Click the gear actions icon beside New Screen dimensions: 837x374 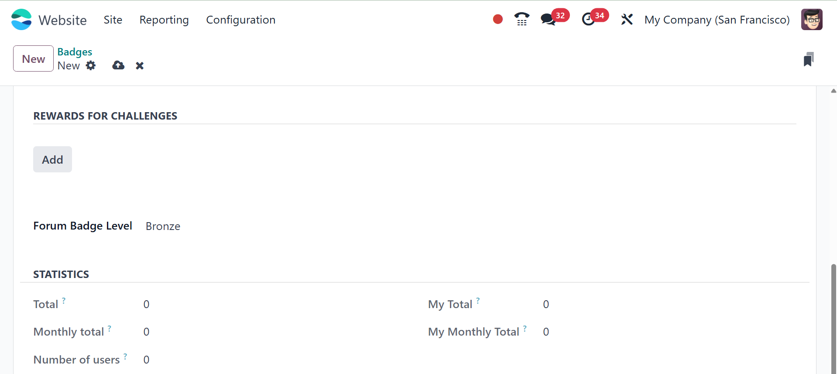91,65
